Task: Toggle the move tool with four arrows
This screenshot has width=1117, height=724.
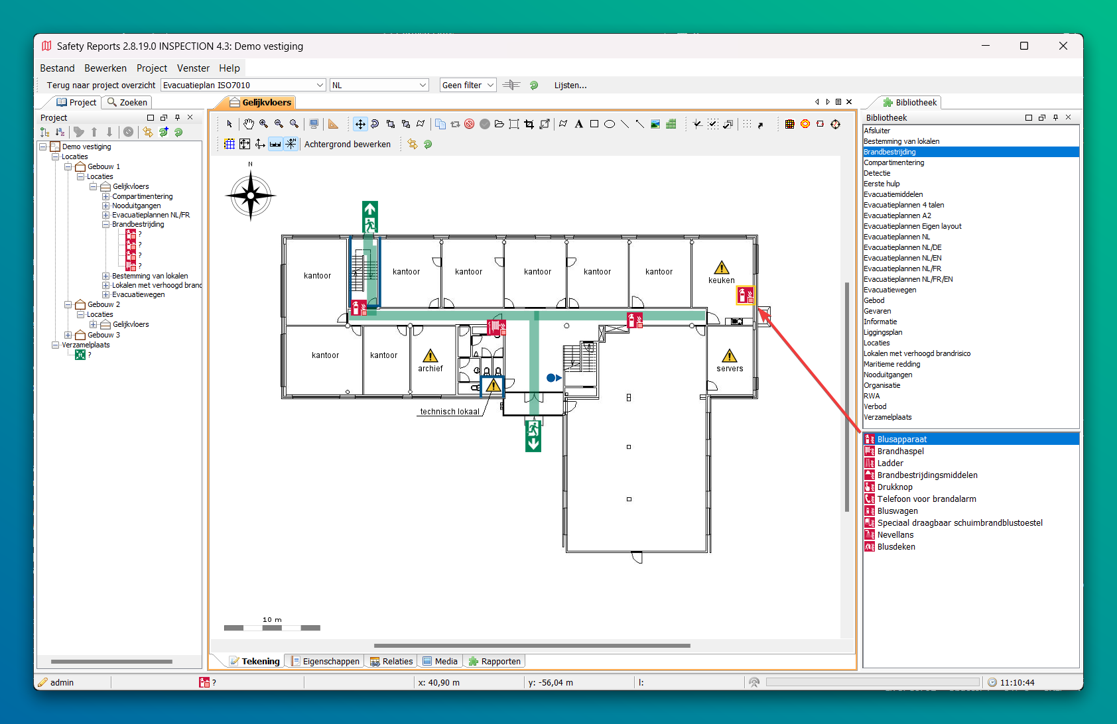Action: tap(360, 124)
